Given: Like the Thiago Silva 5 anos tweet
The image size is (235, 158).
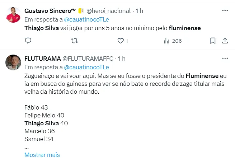Looking at the screenshot, I should (121, 41).
